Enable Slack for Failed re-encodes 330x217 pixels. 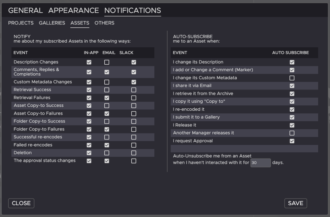tap(134, 145)
